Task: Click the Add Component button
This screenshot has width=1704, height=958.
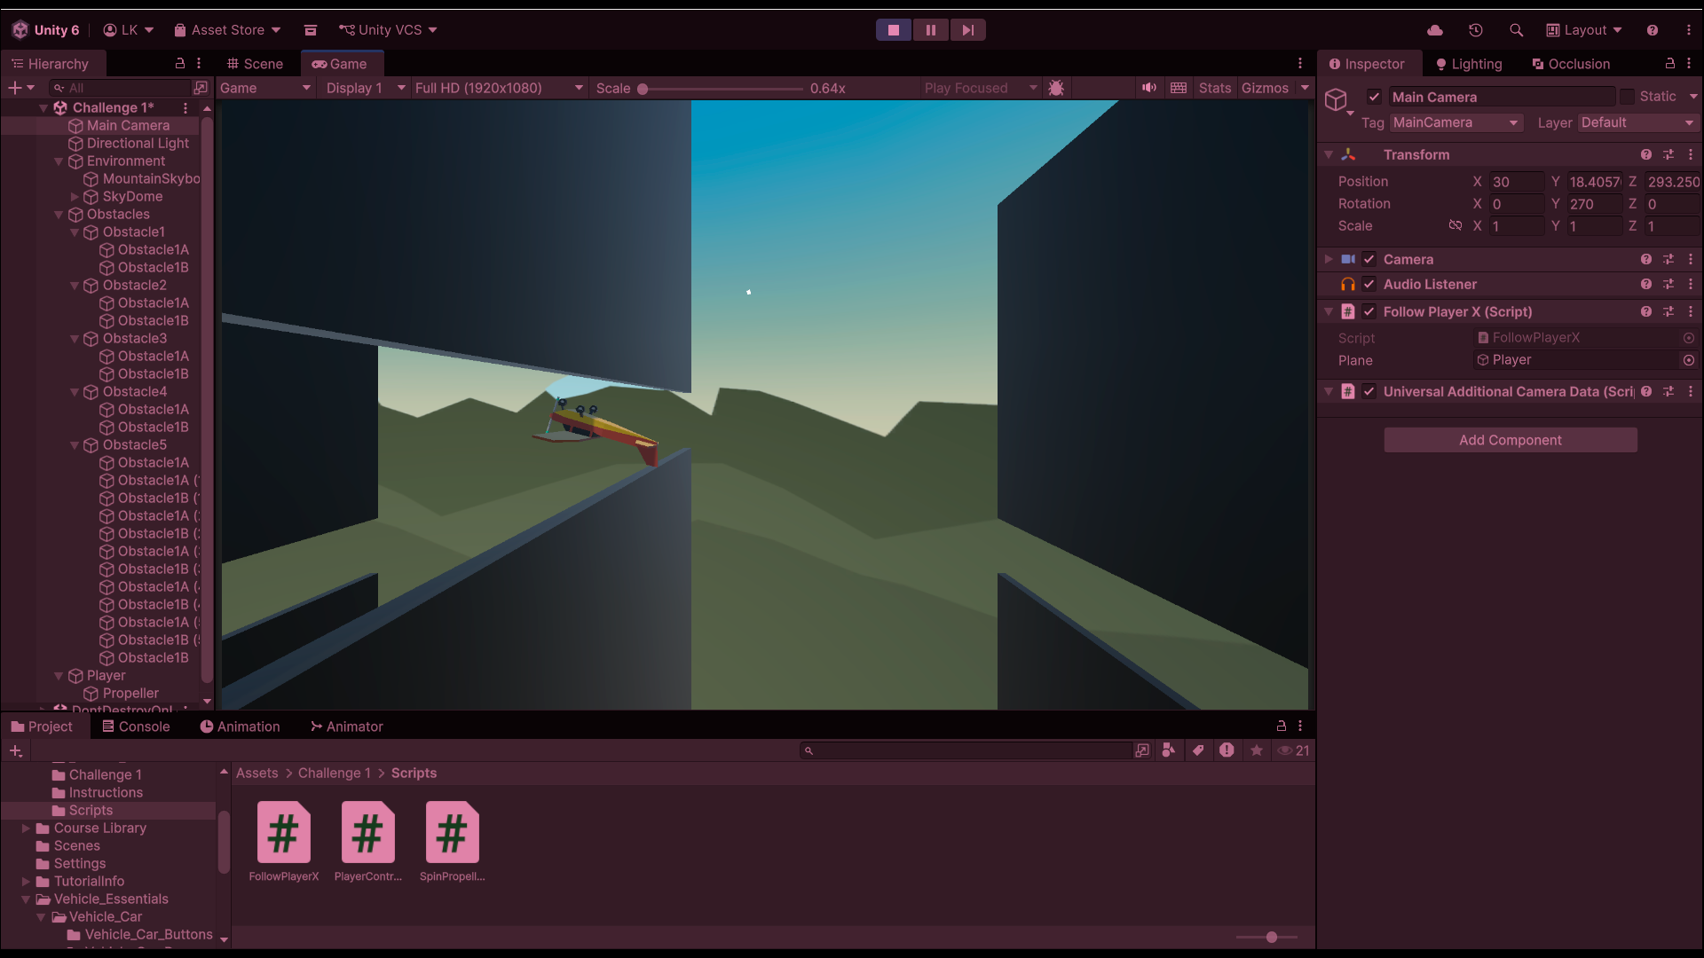Action: pos(1510,440)
